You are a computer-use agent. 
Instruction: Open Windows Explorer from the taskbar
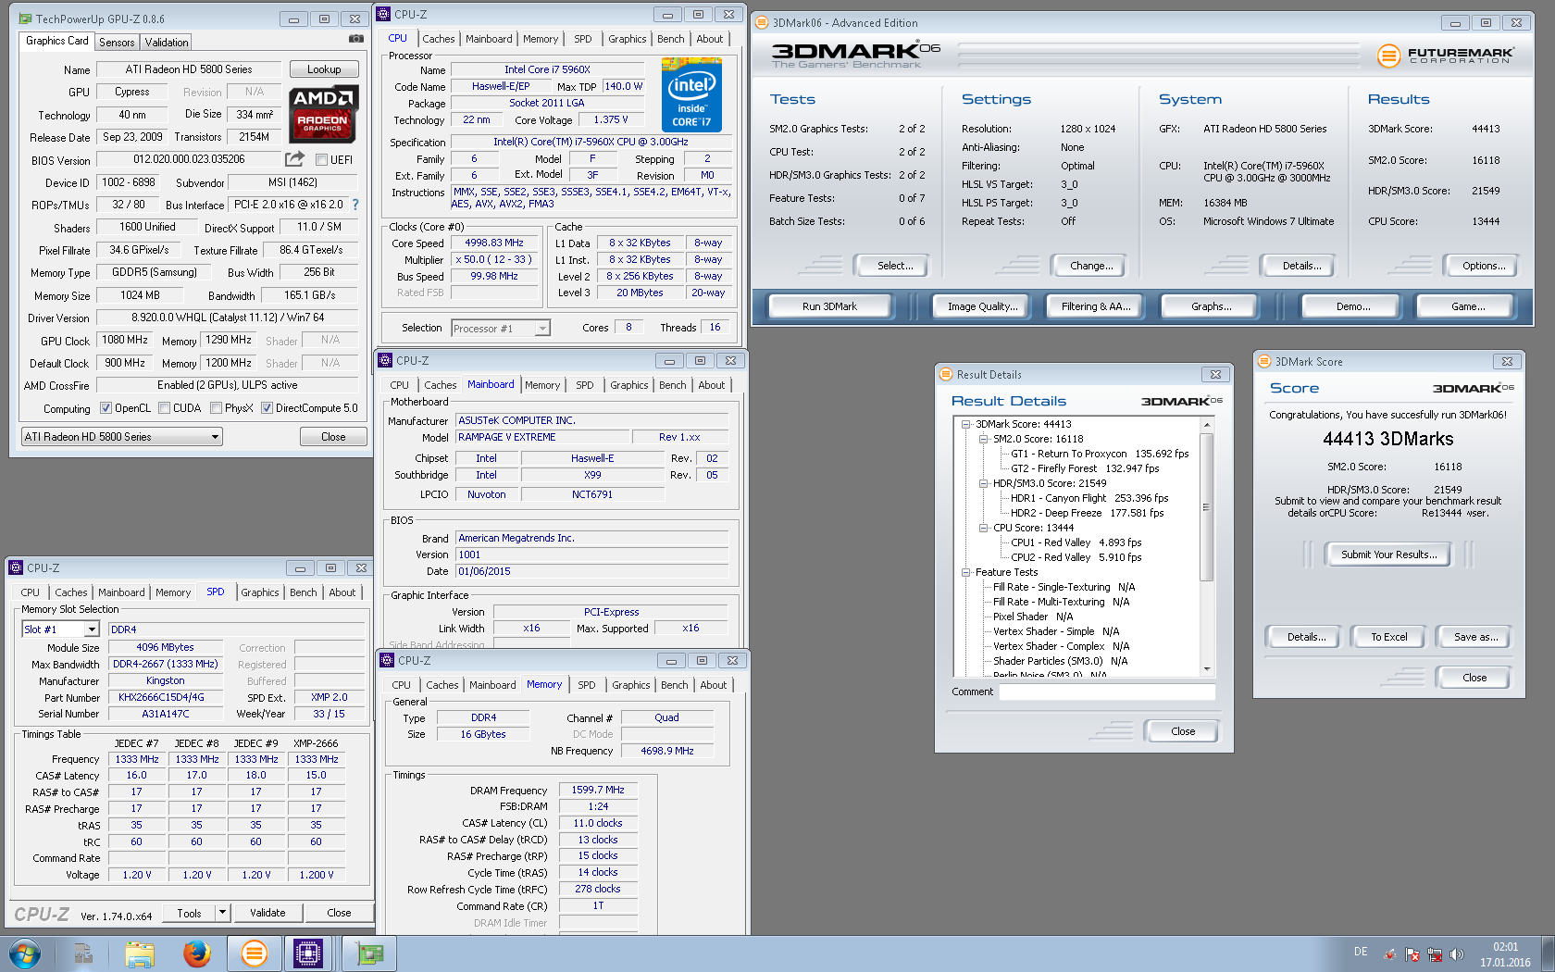tap(140, 953)
